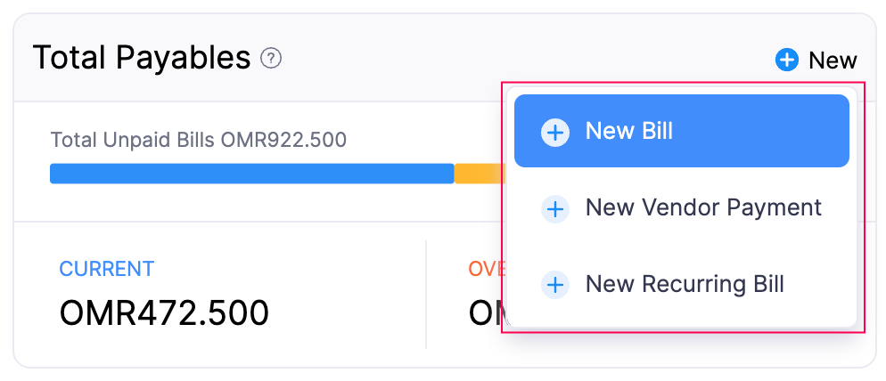Click the partially hidden orange overdue label
This screenshot has width=886, height=381.
coord(485,269)
